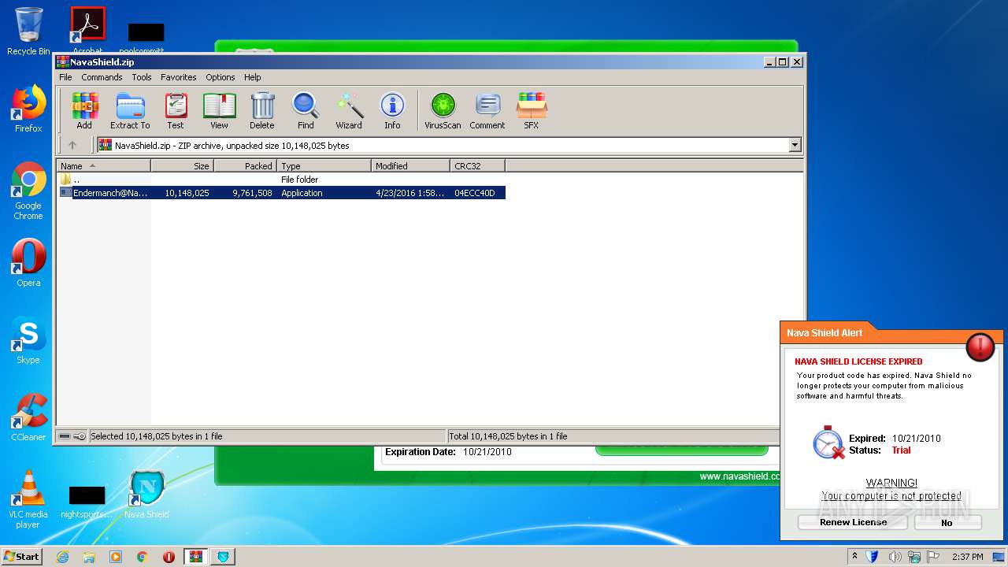Click the media player taskbar icon

115,557
